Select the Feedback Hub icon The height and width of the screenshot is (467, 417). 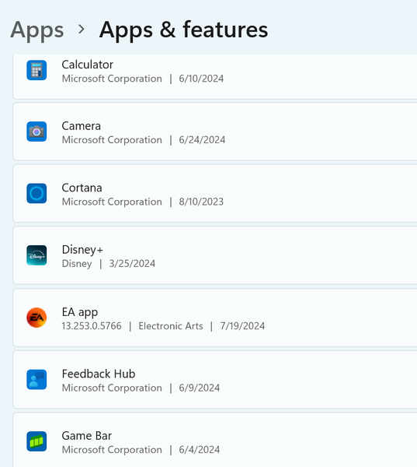36,380
